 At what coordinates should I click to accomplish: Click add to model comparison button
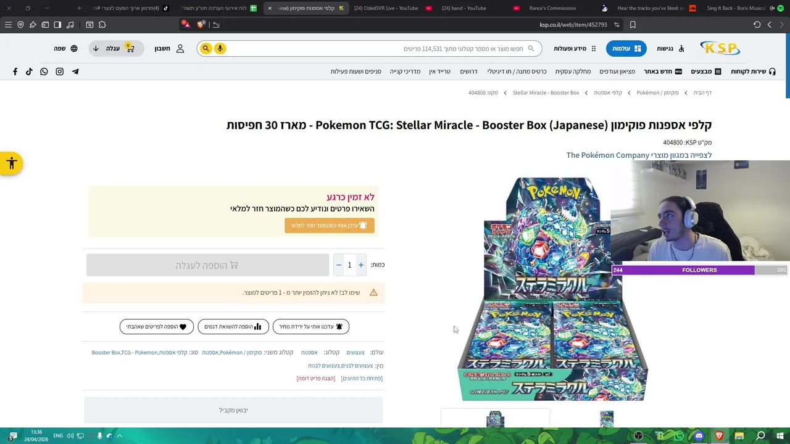pyautogui.click(x=233, y=327)
